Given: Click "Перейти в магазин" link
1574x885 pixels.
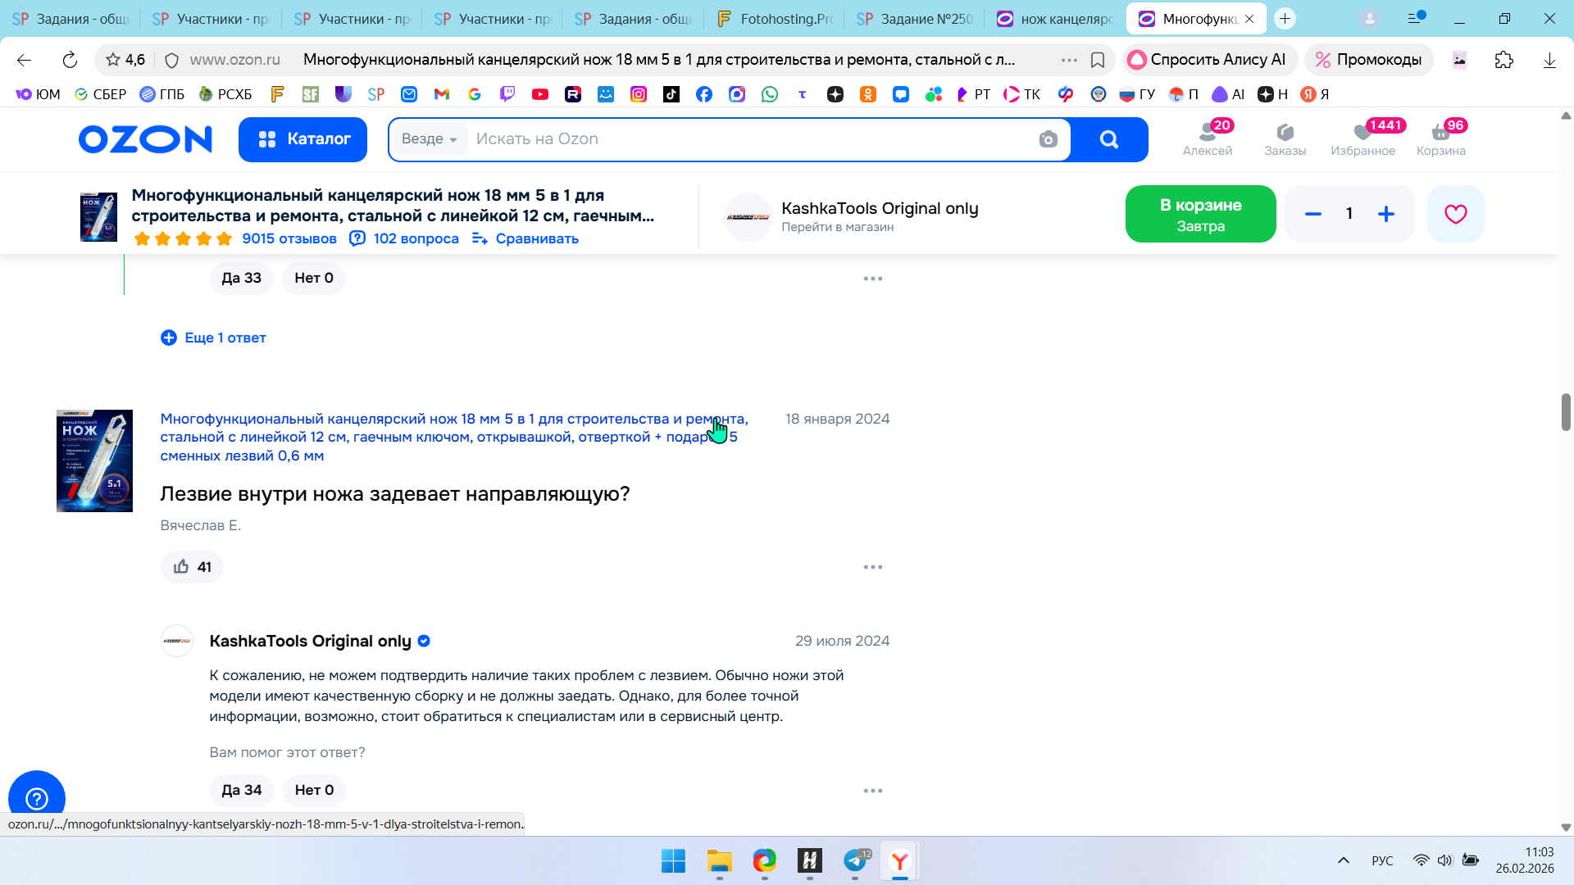Looking at the screenshot, I should pos(837,227).
